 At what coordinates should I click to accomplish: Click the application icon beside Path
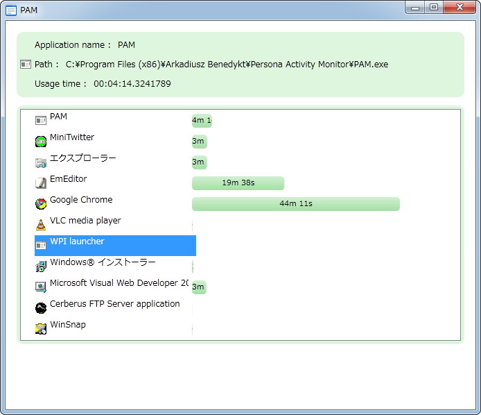[x=26, y=65]
